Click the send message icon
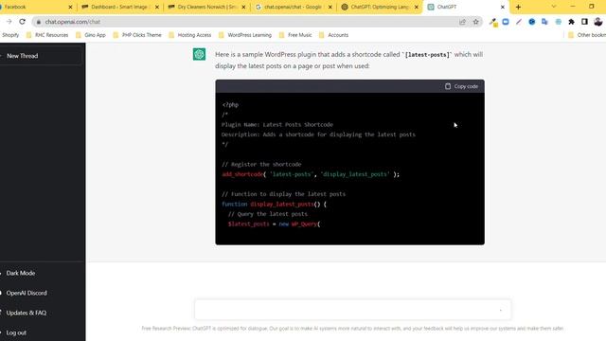 tap(501, 310)
